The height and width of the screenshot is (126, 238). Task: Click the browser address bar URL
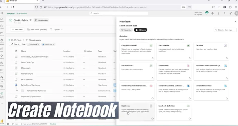click(x=97, y=7)
